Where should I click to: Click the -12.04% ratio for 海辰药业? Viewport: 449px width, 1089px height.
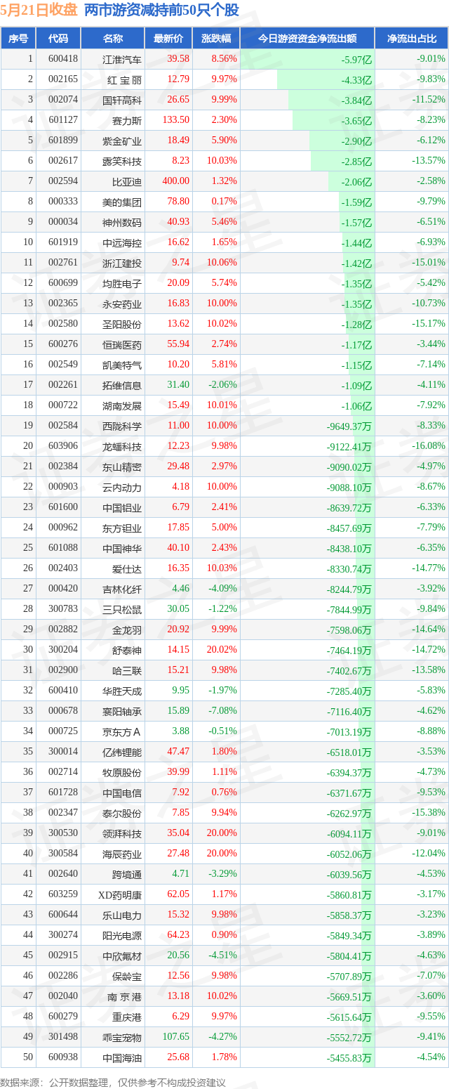[x=429, y=854]
